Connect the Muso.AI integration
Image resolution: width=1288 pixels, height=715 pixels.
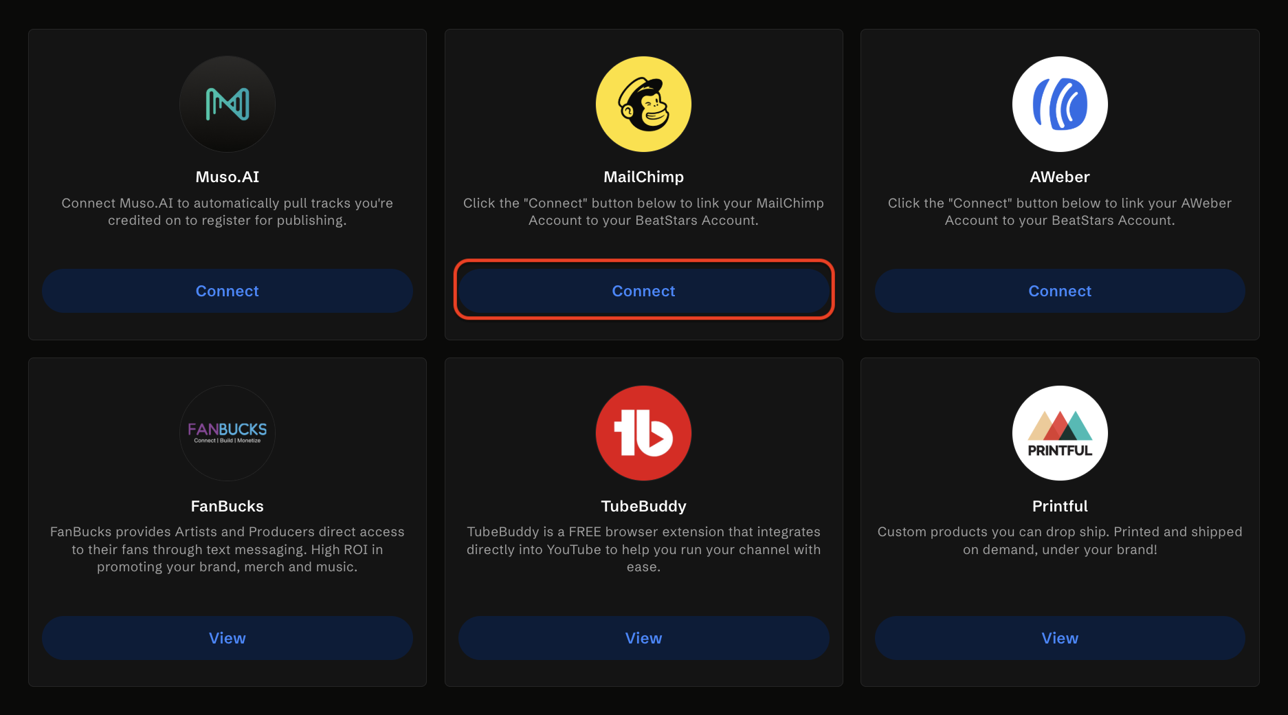(227, 291)
